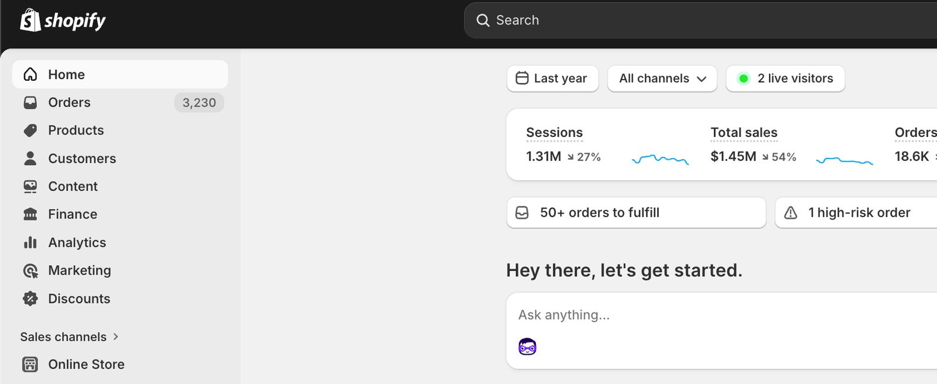This screenshot has height=384, width=937.
Task: Click the Analytics bar chart icon
Action: tap(30, 242)
